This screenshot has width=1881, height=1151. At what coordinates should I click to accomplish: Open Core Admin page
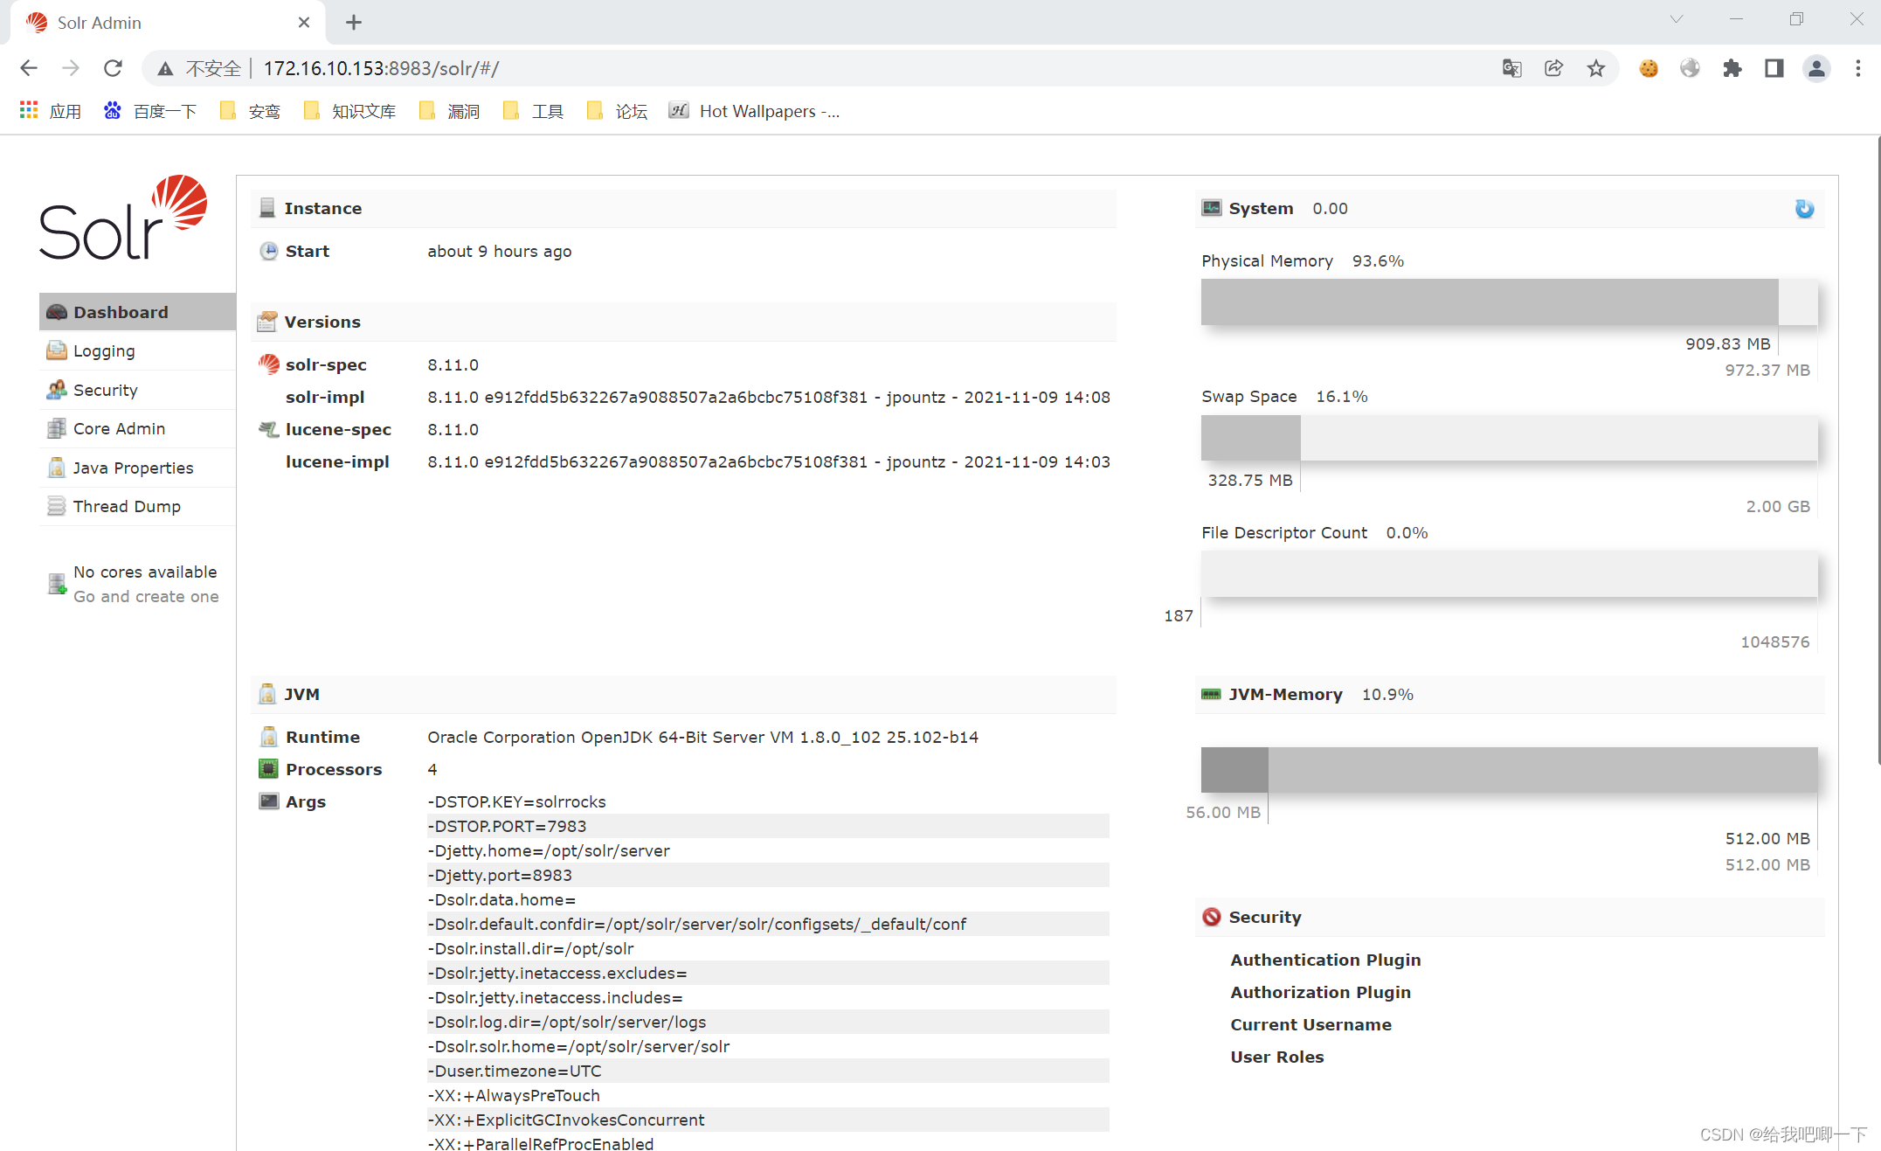(x=119, y=429)
